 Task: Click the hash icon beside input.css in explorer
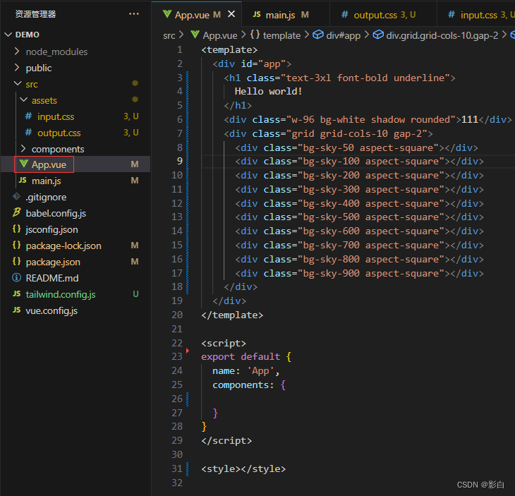(29, 116)
